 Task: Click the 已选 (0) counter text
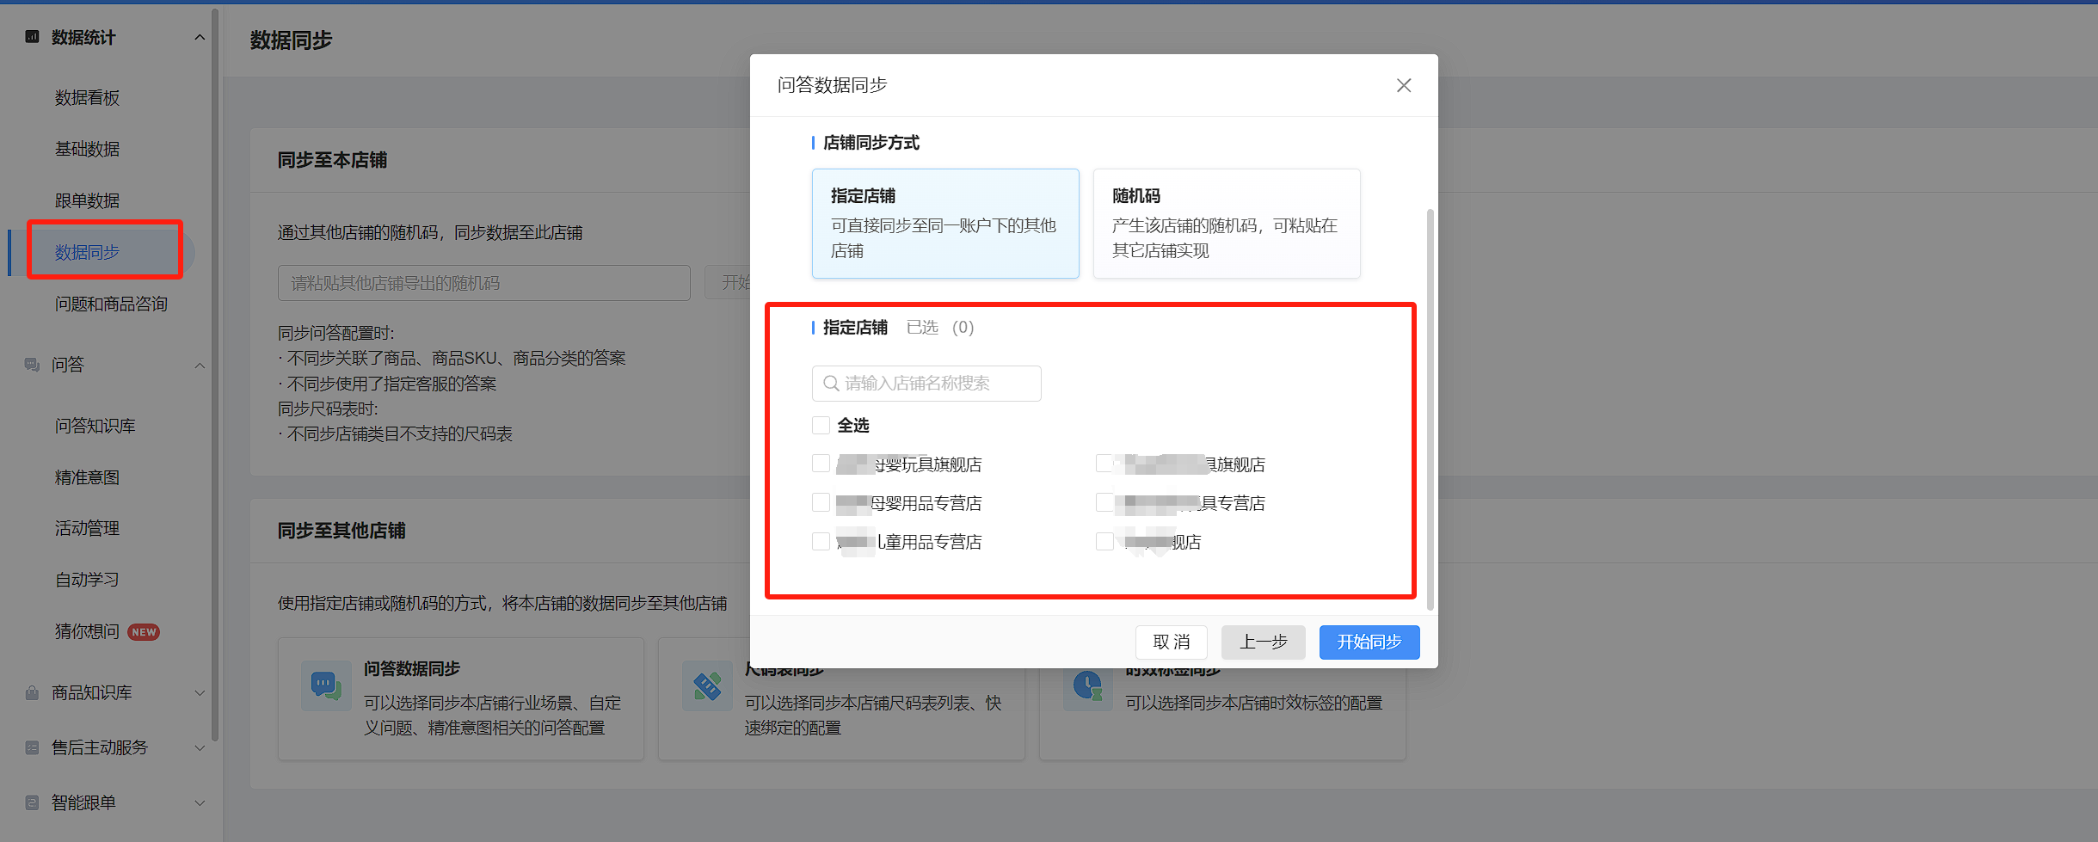[x=940, y=327]
